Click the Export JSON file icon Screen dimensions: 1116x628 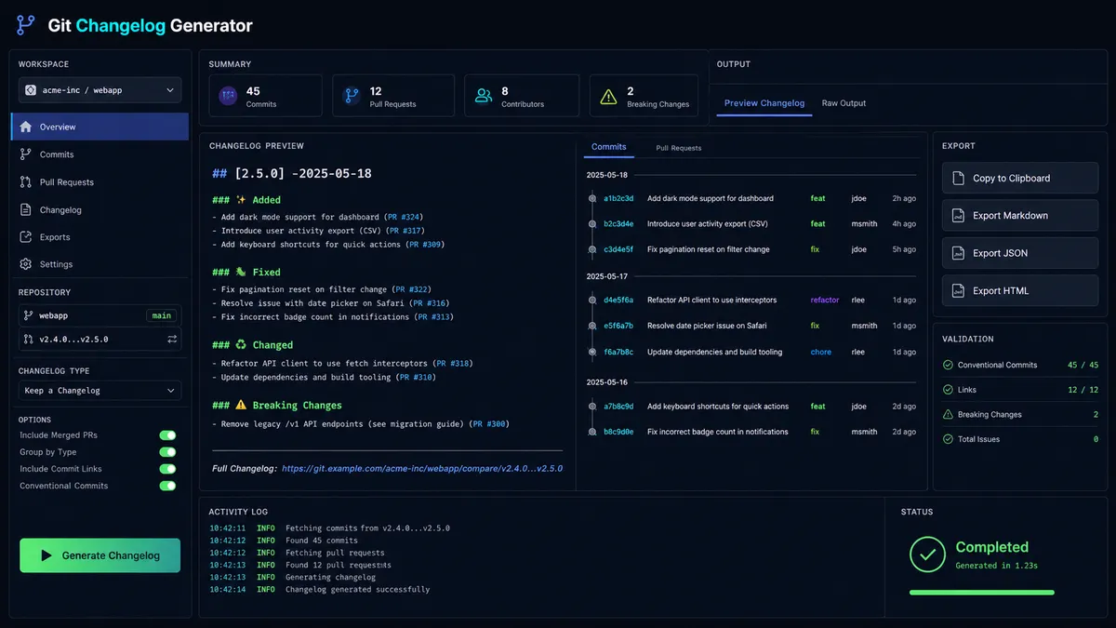click(958, 253)
